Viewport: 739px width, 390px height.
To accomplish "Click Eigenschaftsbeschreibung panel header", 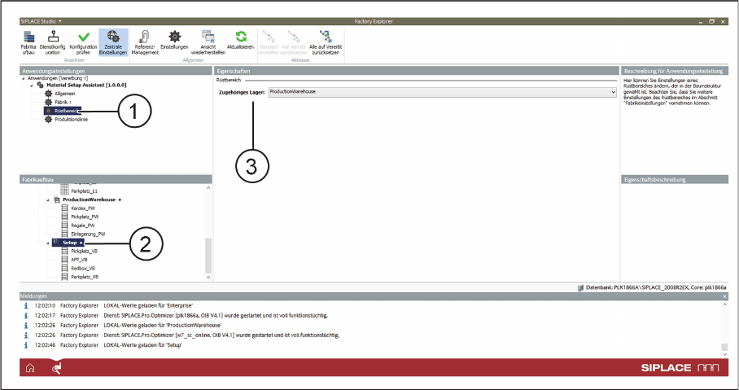I will tap(675, 180).
